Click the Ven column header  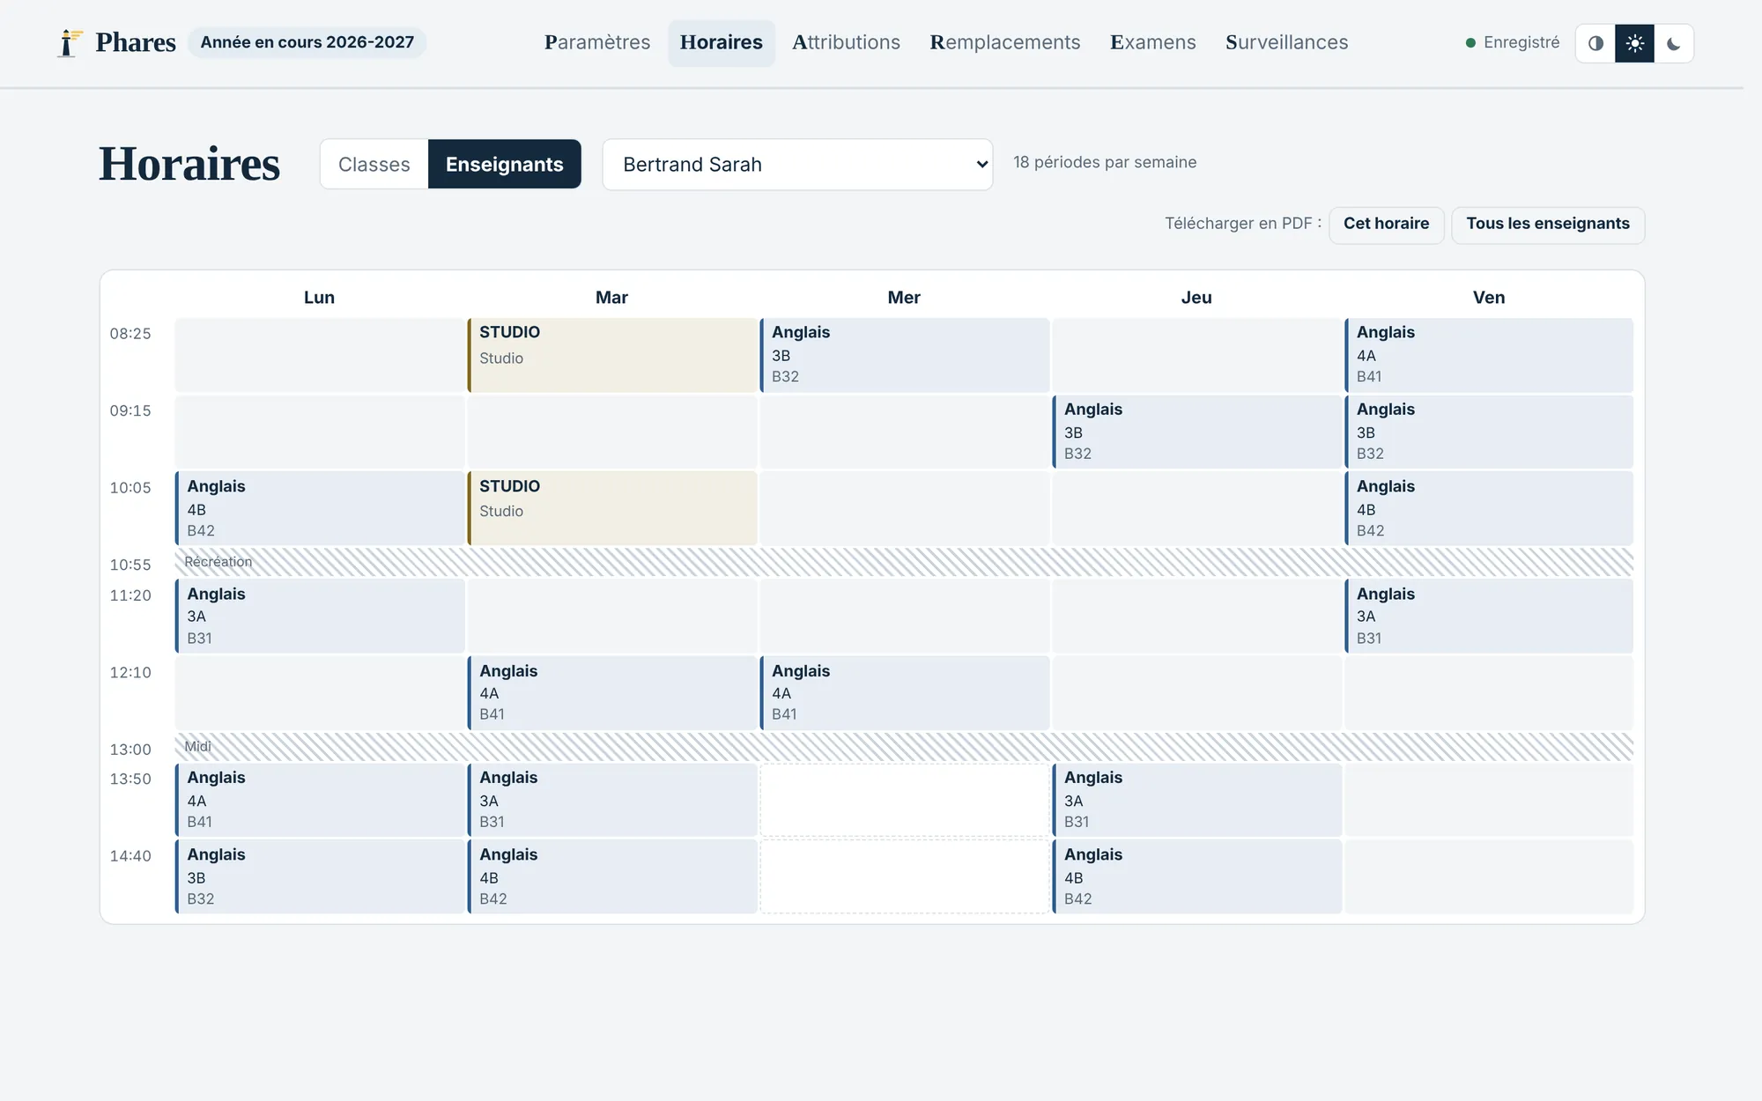pos(1489,298)
